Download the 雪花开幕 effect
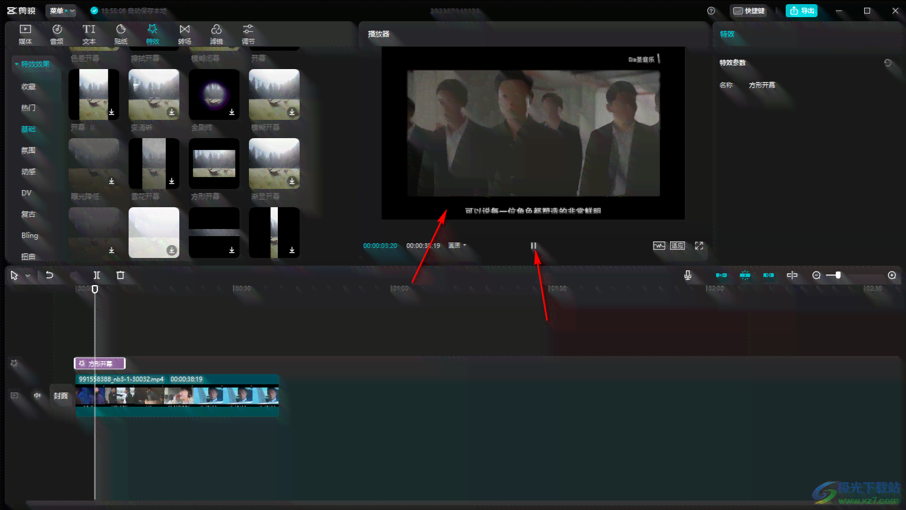This screenshot has width=906, height=510. point(172,181)
